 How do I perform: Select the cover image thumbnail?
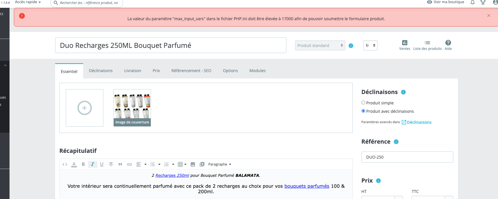[x=132, y=108]
